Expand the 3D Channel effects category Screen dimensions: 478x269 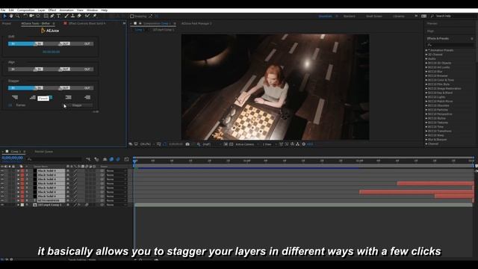point(426,55)
